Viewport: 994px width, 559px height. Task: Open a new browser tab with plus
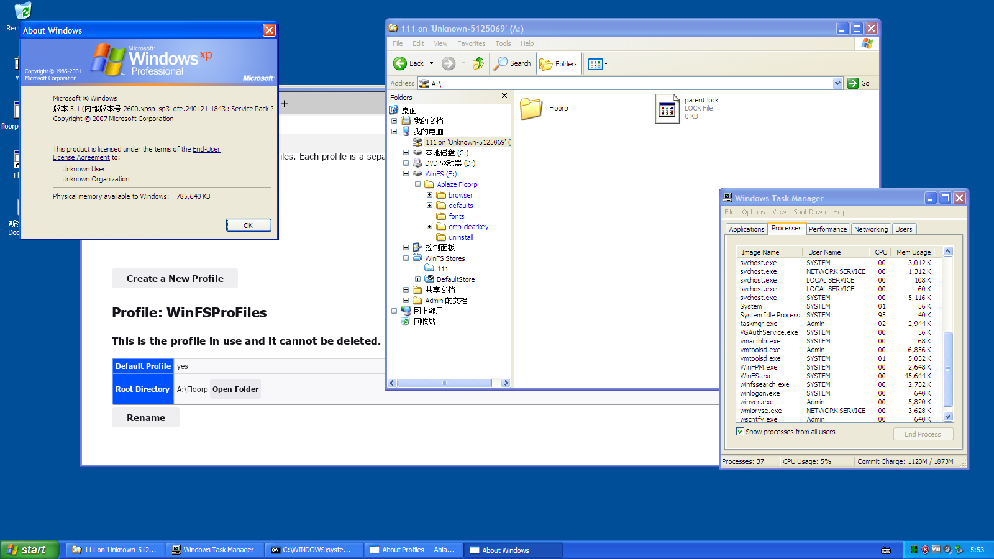pos(284,104)
